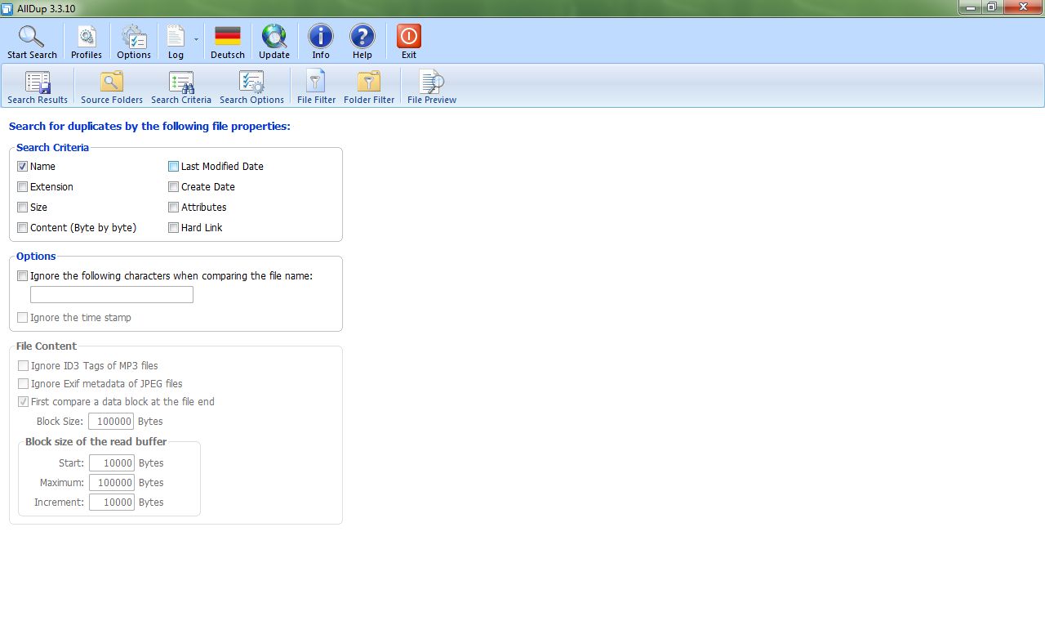Toggle Ignore Exif metadata of JPEG files
The height and width of the screenshot is (621, 1045).
(x=23, y=383)
